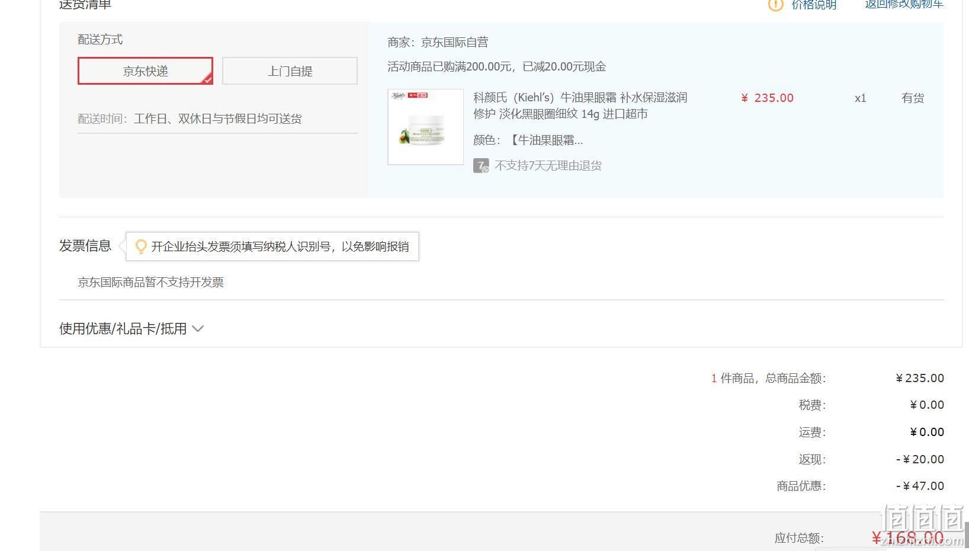Screen dimensions: 969x551
Task: Open 价格说明 price explanation link
Action: coord(814,5)
